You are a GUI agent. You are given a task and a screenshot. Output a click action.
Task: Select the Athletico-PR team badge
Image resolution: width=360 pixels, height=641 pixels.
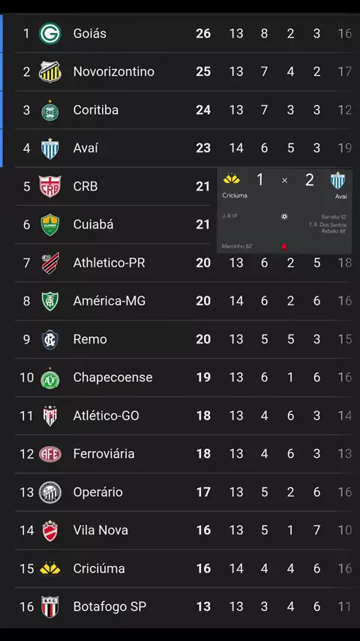(x=49, y=263)
